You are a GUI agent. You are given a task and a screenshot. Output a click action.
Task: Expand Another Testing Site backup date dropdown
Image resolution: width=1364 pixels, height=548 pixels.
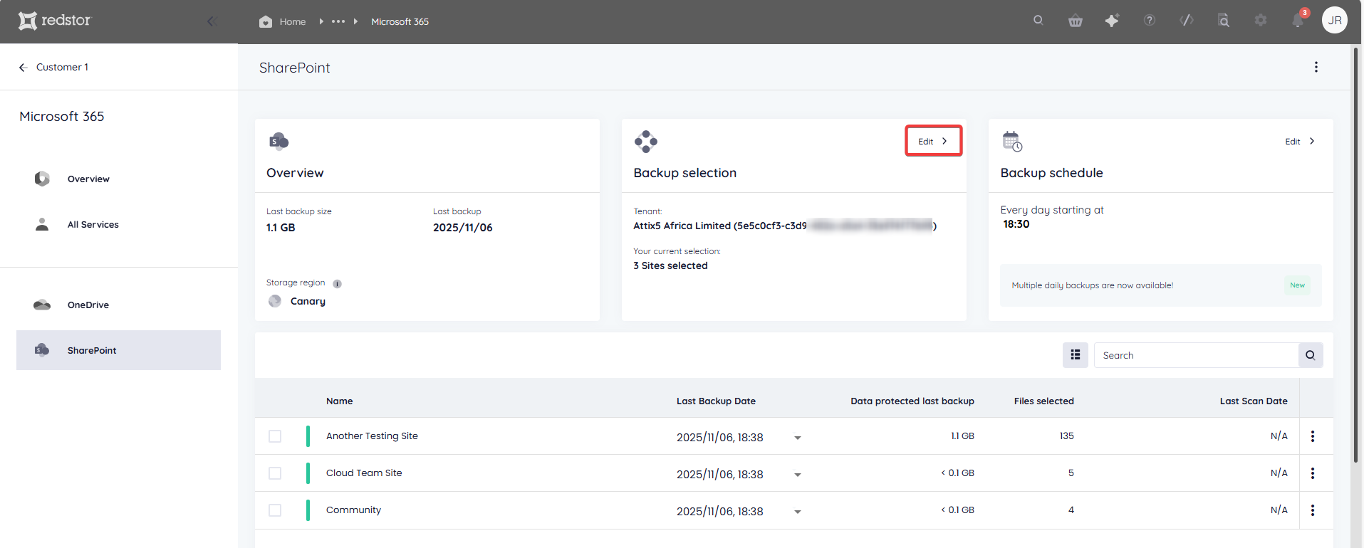[798, 438]
